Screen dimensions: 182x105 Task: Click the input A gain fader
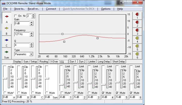(x=5, y=78)
